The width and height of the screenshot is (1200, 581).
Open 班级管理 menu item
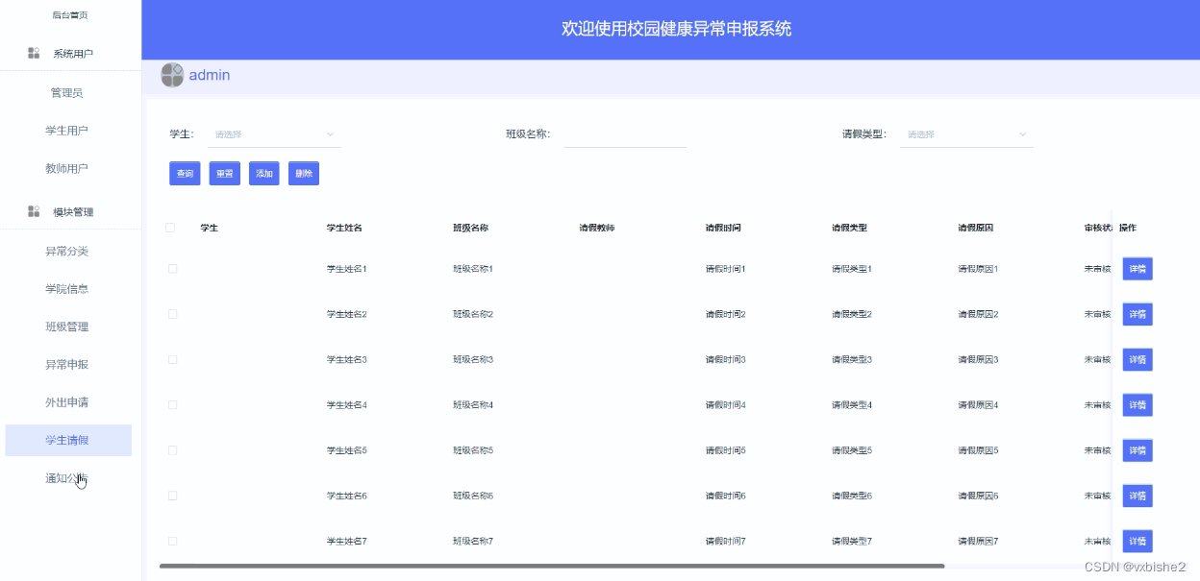pyautogui.click(x=67, y=327)
